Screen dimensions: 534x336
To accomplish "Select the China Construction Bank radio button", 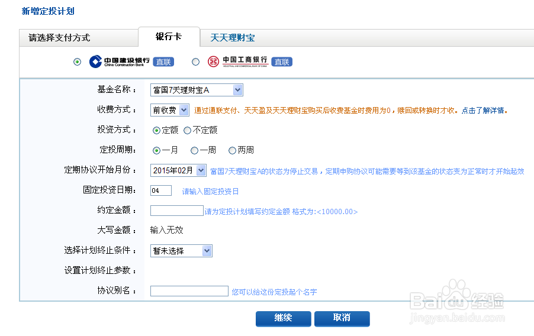I will [78, 62].
